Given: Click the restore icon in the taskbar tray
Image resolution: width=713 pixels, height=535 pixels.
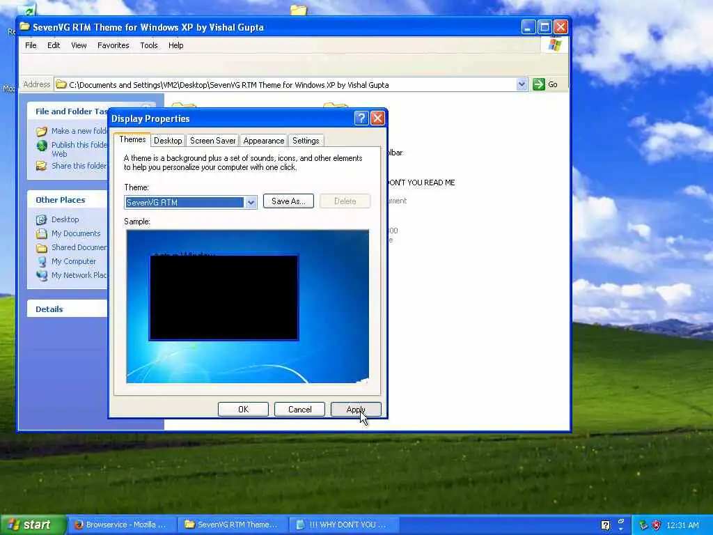Looking at the screenshot, I should [x=620, y=521].
